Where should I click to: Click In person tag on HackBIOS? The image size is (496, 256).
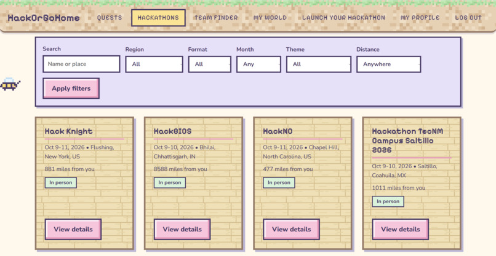[170, 182]
